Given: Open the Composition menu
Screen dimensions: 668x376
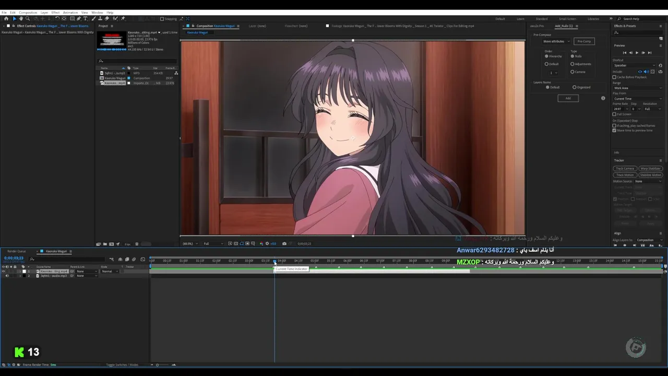Looking at the screenshot, I should [28, 12].
